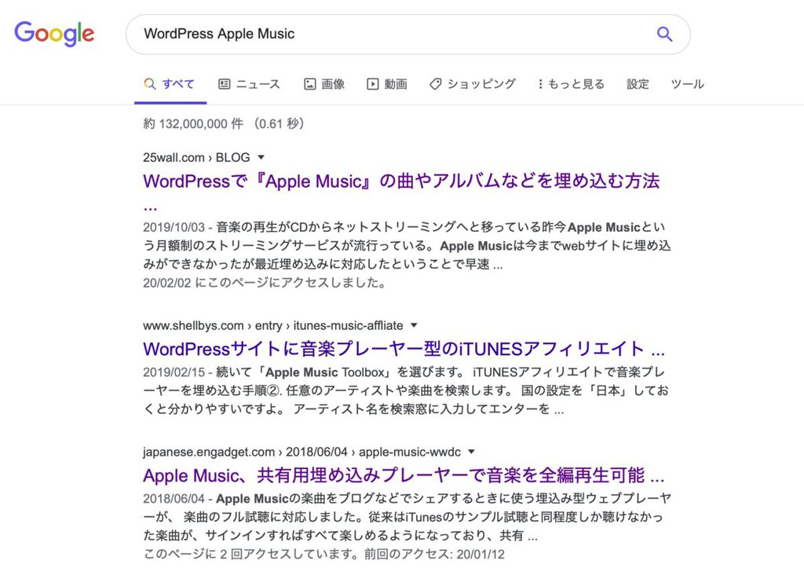Click the 2019/10/03 snippet date
Viewport: 804px width, 579px height.
174,227
